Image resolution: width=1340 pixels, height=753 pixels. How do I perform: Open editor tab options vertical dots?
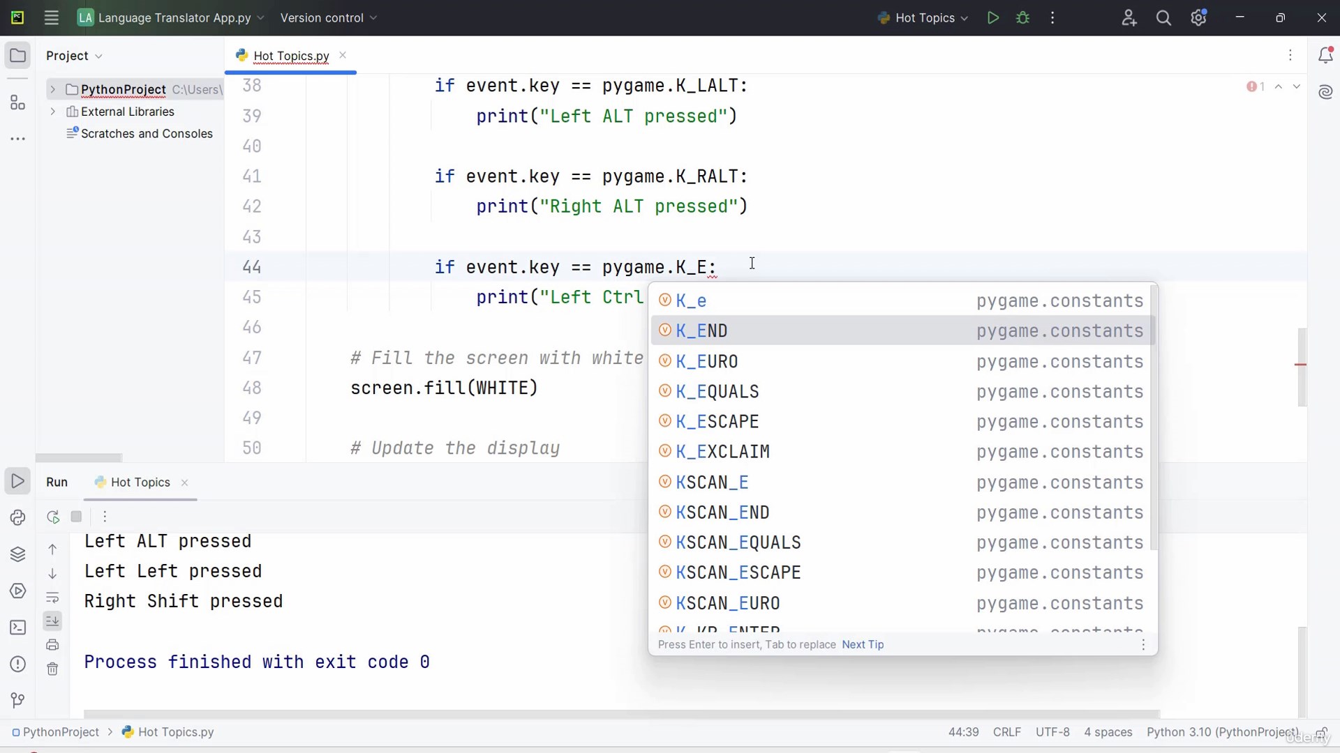pyautogui.click(x=1290, y=55)
